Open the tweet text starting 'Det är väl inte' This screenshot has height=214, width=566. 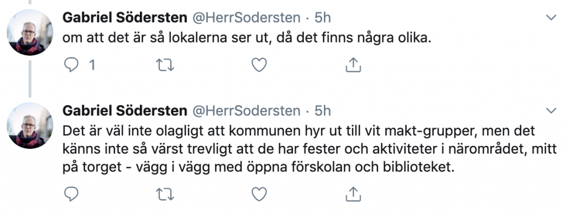point(310,149)
